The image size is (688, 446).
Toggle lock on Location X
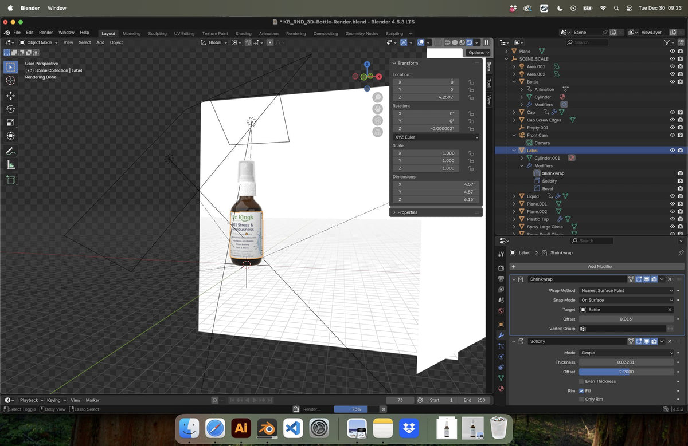coord(471,82)
